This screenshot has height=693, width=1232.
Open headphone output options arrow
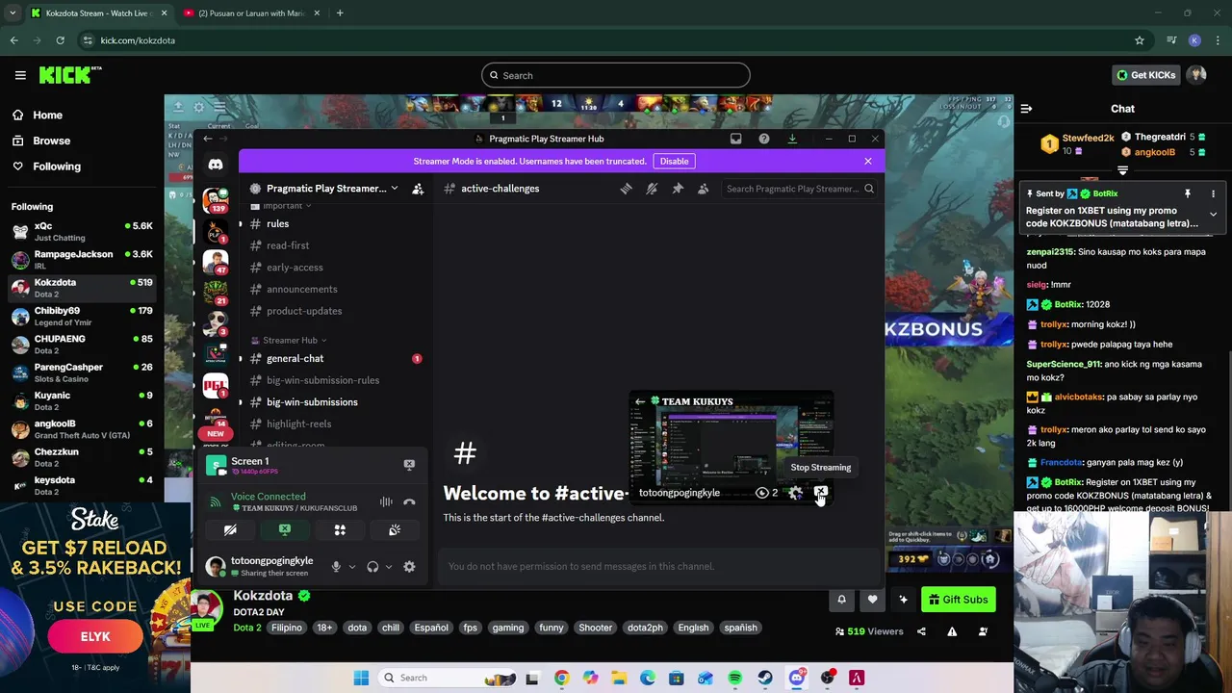388,567
